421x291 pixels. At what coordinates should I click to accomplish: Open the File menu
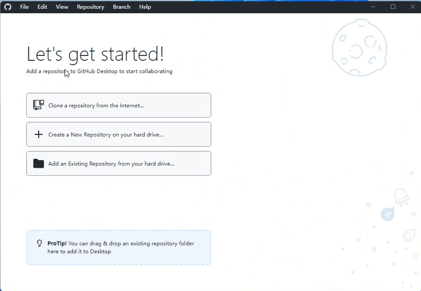(24, 7)
